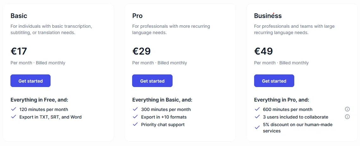Select the Pro plan heading
Viewport: 360px width, 146px height.
pos(137,16)
